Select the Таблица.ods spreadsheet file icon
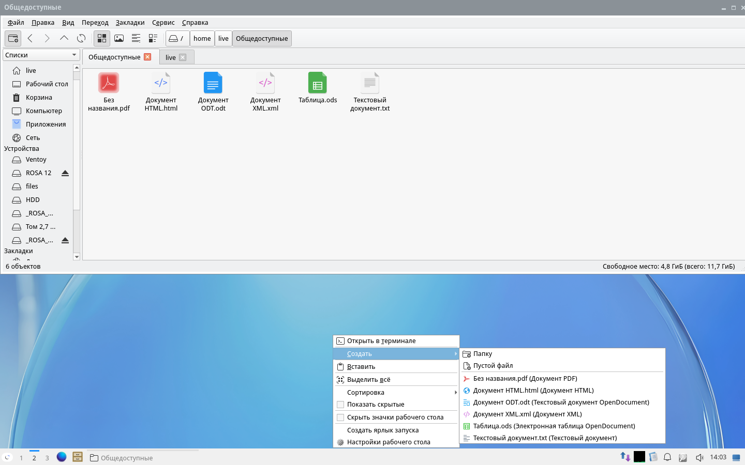745x465 pixels. click(x=318, y=83)
